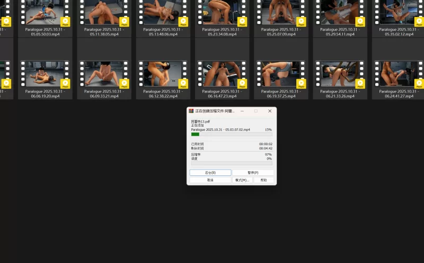Open the 模式(M)... mode options button
This screenshot has height=263, width=424.
[242, 180]
